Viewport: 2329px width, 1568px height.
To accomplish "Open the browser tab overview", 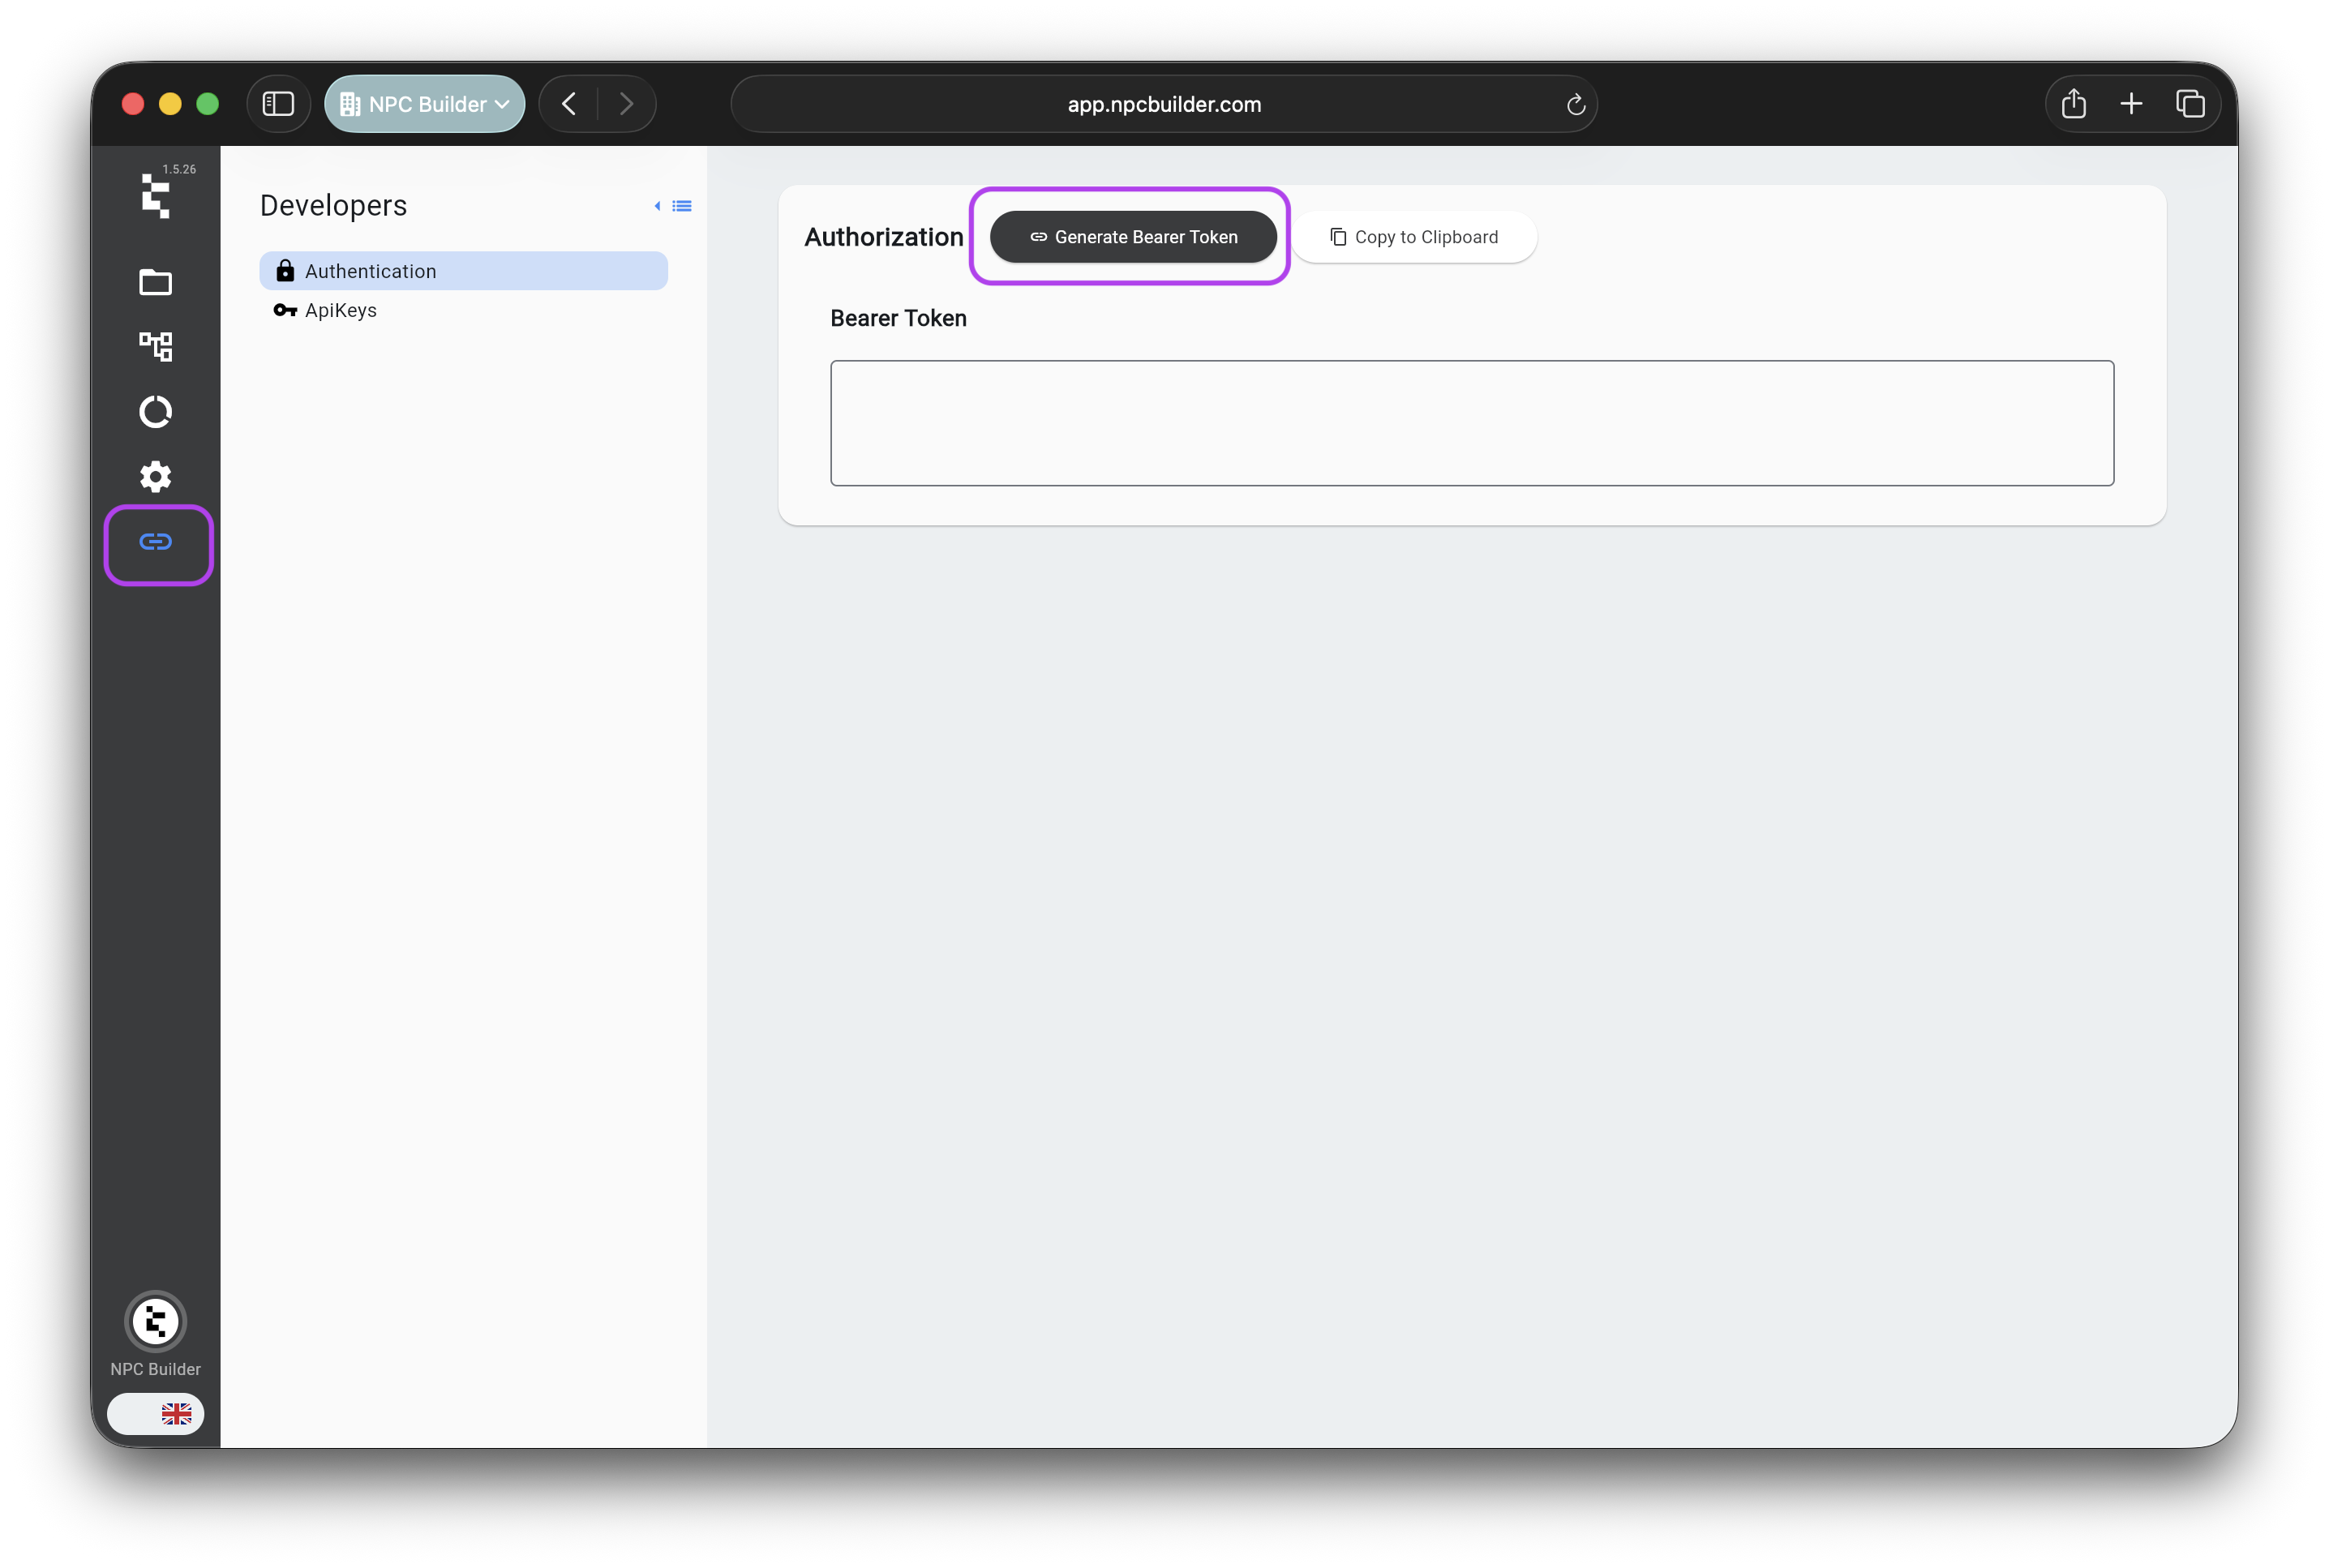I will click(2190, 104).
